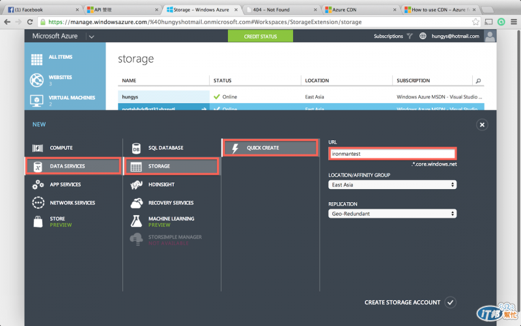The height and width of the screenshot is (326, 521).
Task: Click the green extension icon
Action: click(x=501, y=22)
